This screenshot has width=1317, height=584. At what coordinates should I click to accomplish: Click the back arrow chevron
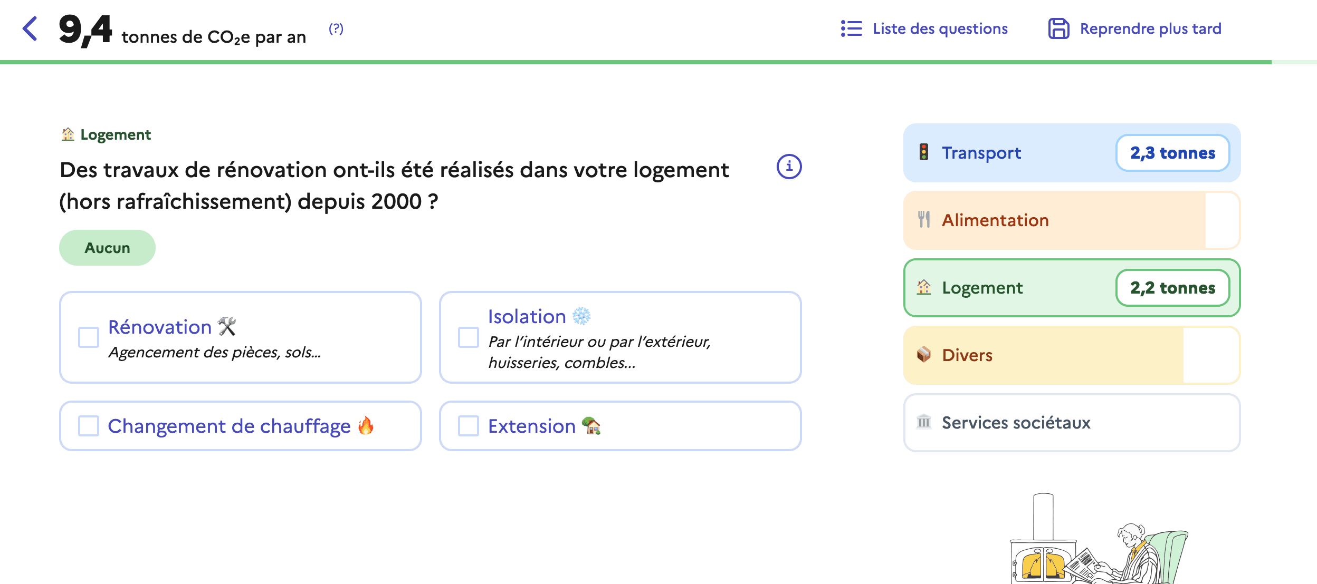30,28
